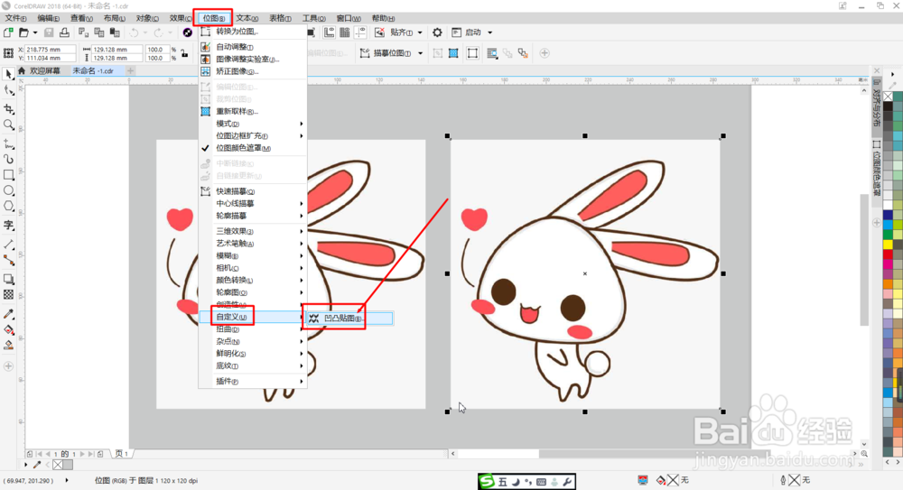903x490 pixels.
Task: Expand the 模式 submenu
Action: click(x=252, y=124)
